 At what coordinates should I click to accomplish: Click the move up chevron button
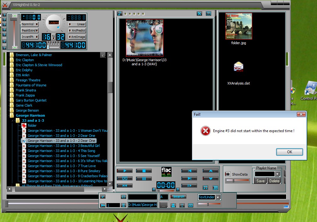coord(211,171)
